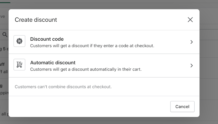This screenshot has height=124, width=218.
Task: Click the percent badge Discount code icon
Action: (19, 41)
